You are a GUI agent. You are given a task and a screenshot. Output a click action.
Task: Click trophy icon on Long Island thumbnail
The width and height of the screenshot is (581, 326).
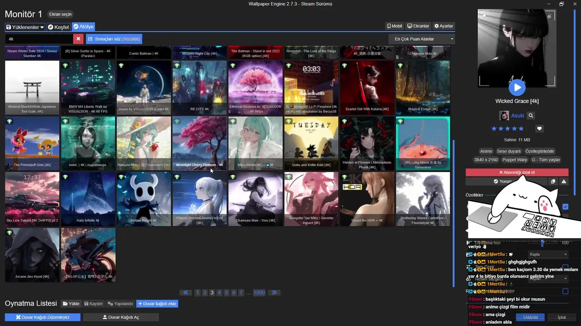tap(400, 121)
